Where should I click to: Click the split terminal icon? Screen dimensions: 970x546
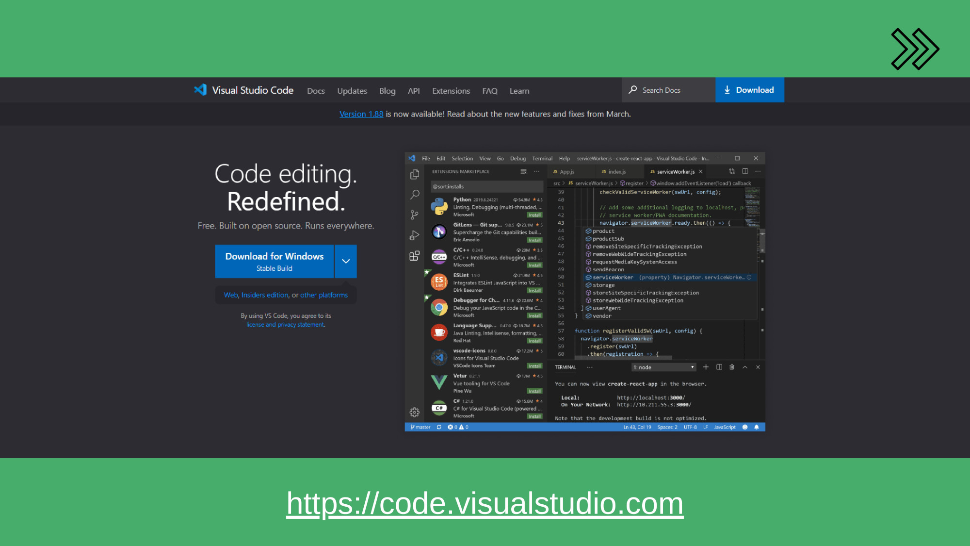click(719, 367)
